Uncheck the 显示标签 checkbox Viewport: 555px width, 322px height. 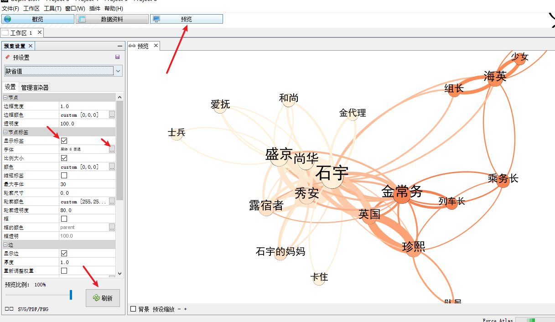point(64,140)
